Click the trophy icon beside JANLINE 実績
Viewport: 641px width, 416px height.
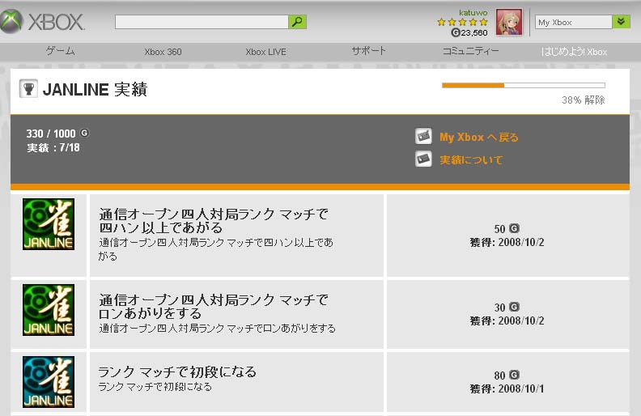pyautogui.click(x=28, y=89)
